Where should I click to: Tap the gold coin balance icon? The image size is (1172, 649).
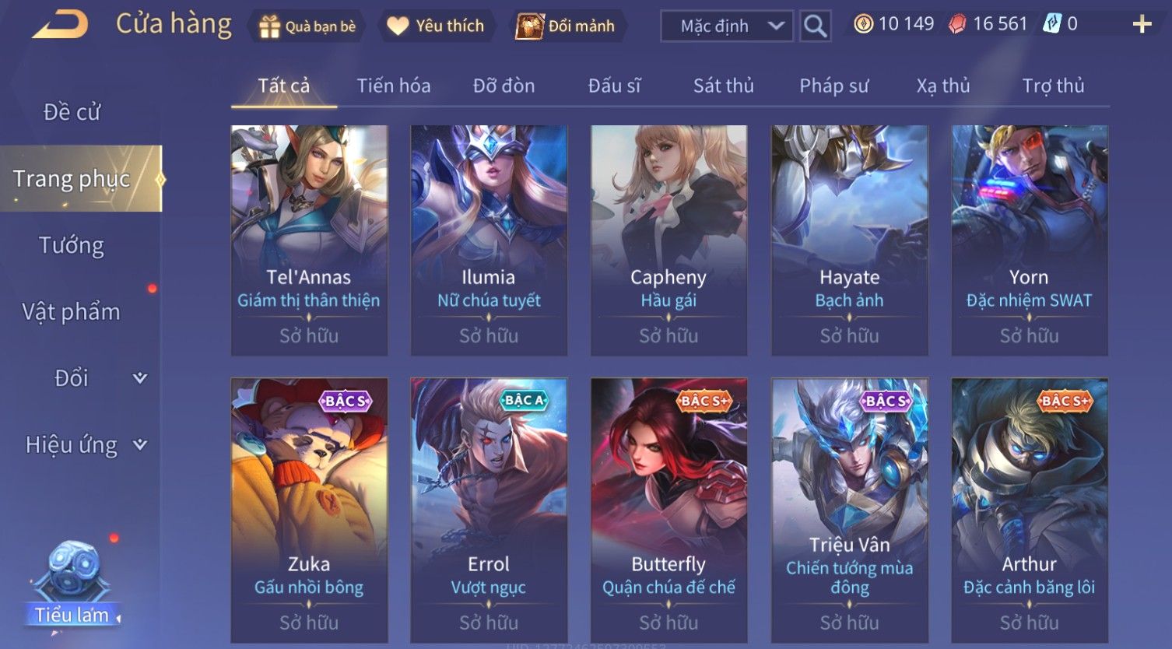click(863, 24)
